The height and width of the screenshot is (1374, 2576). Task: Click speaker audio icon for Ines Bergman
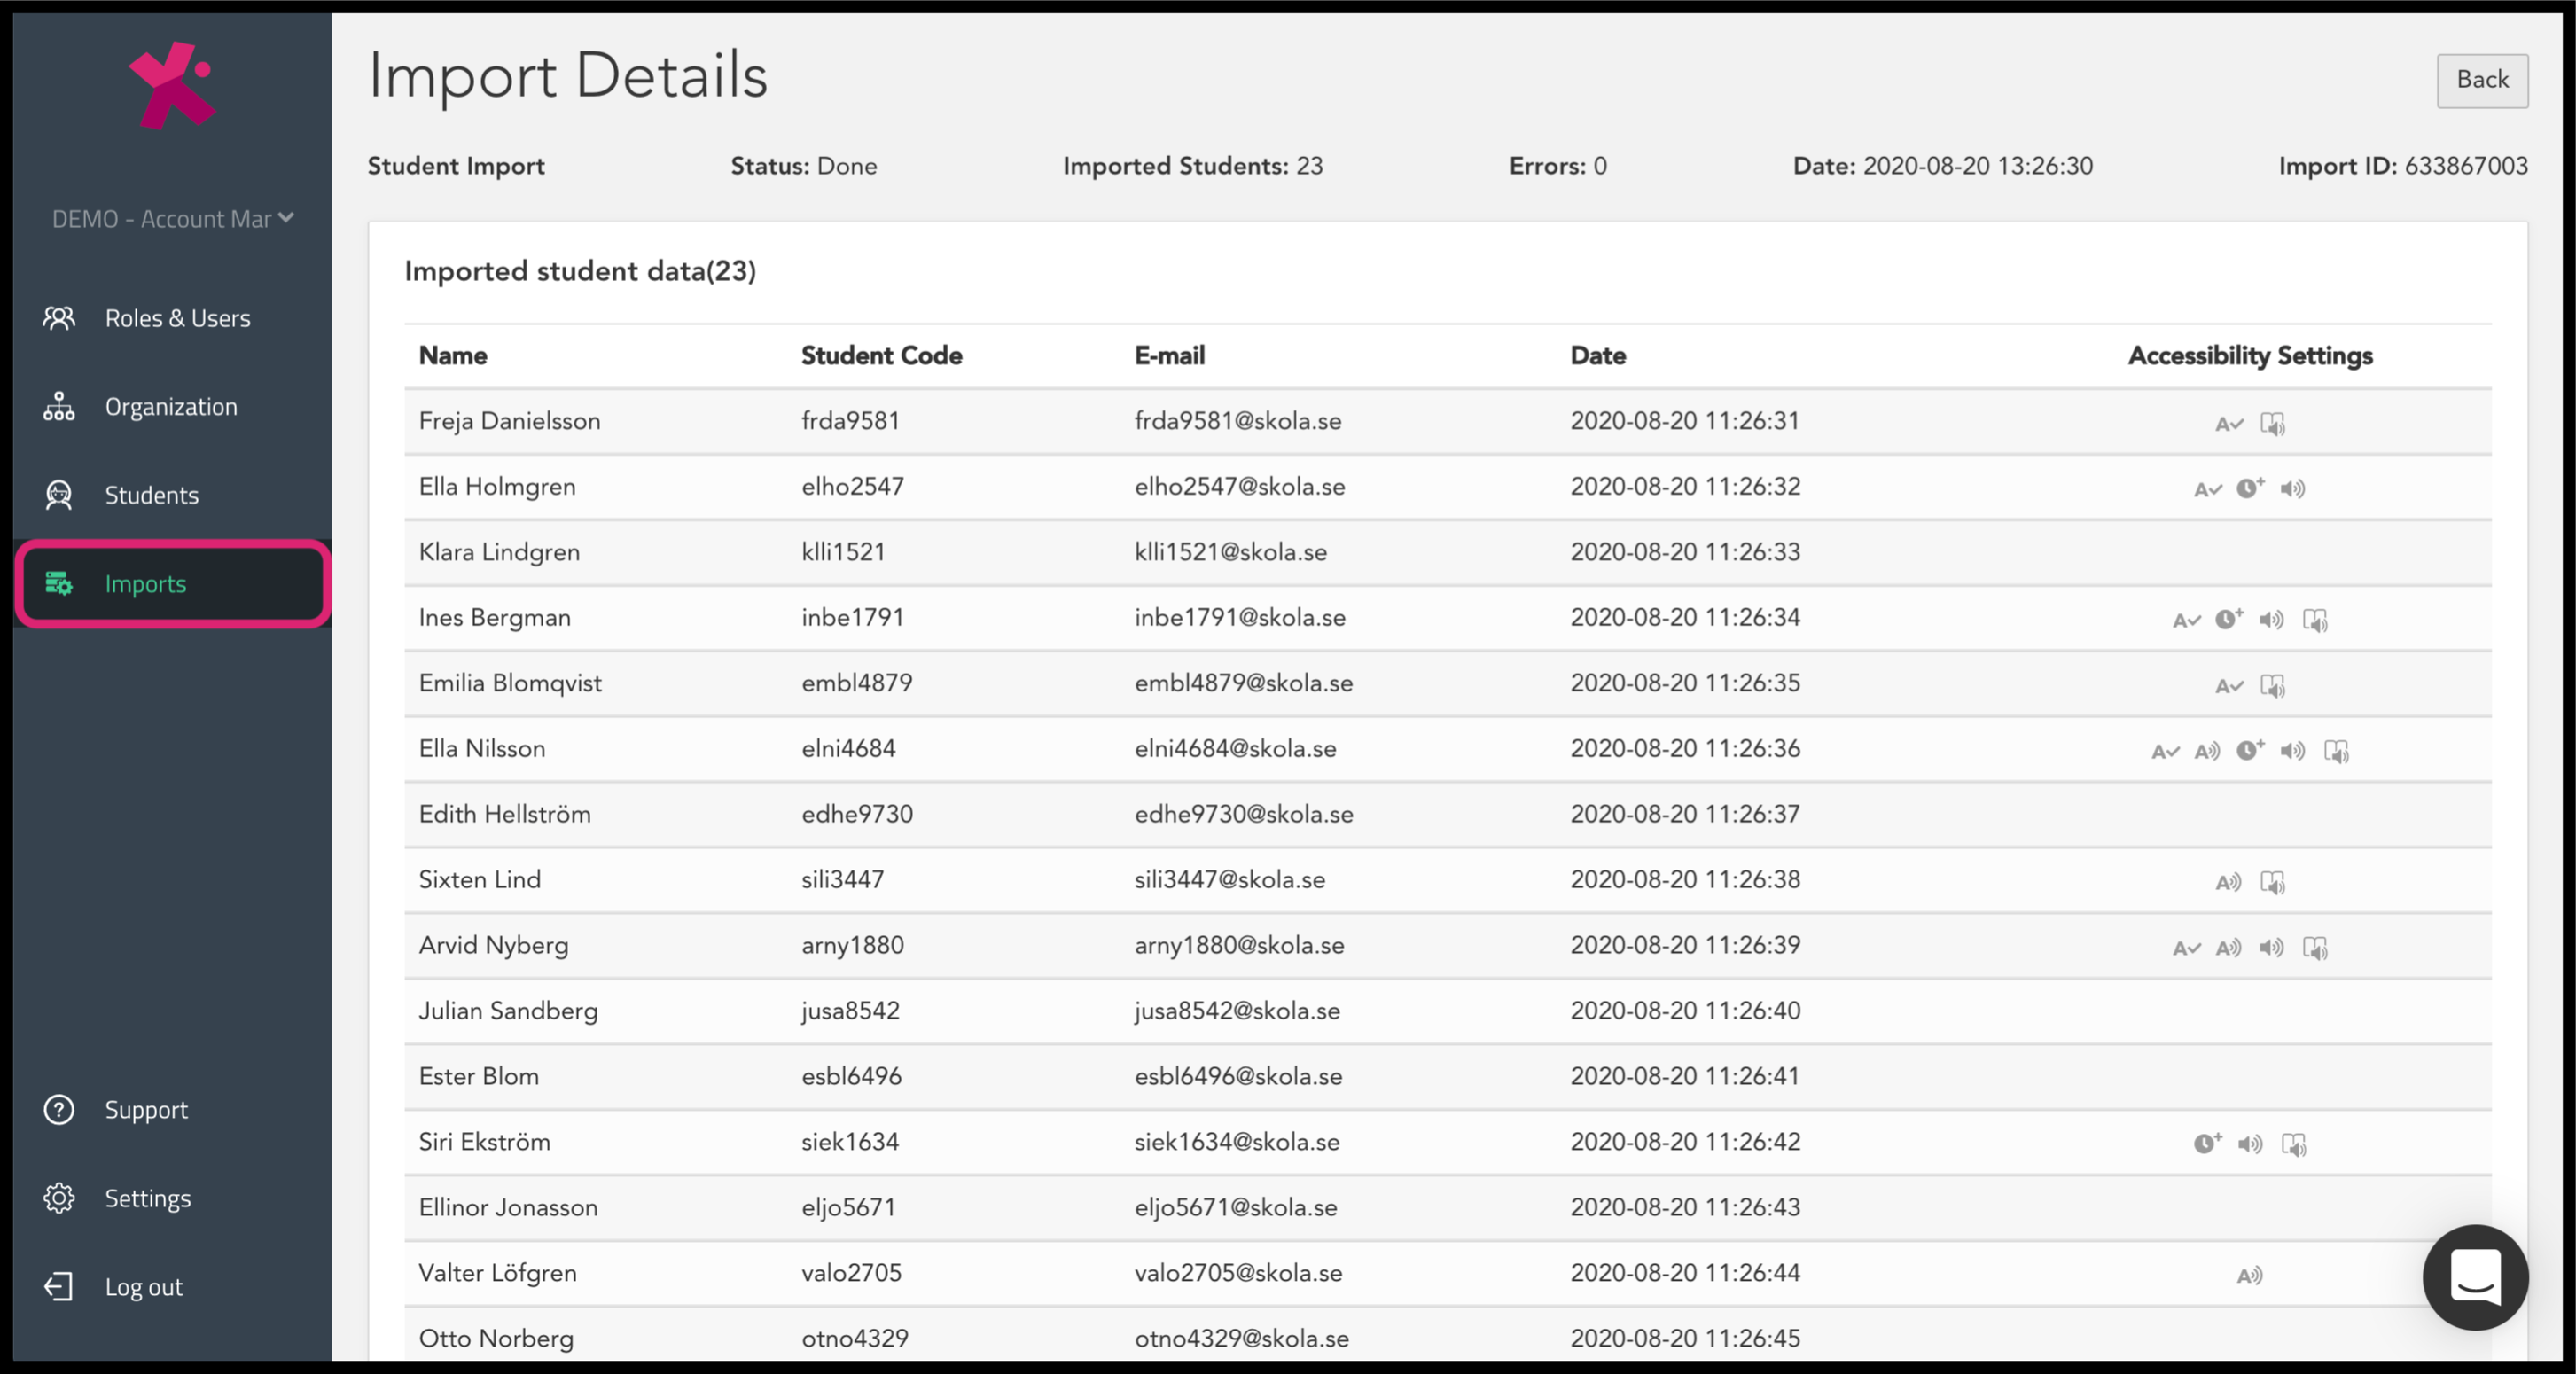[x=2272, y=620]
